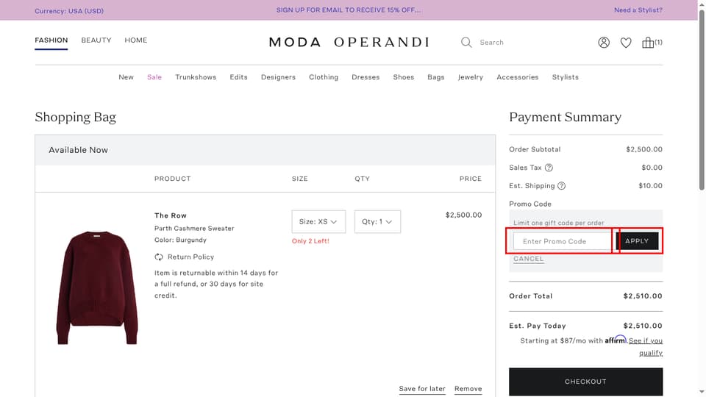Open the Accessories menu item

pyautogui.click(x=518, y=77)
